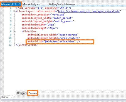The image size is (126, 102).
Task: Click android:layout_width on line 4
Action: tap(36, 18)
